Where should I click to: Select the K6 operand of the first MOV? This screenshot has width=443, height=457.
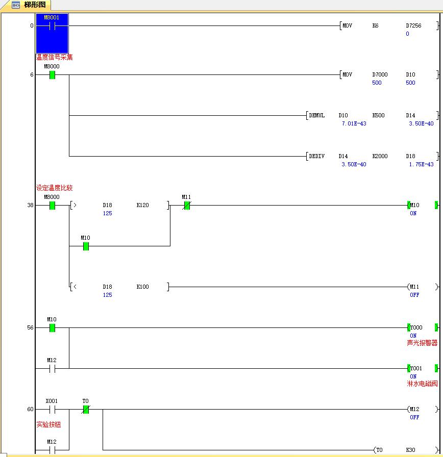(x=375, y=26)
